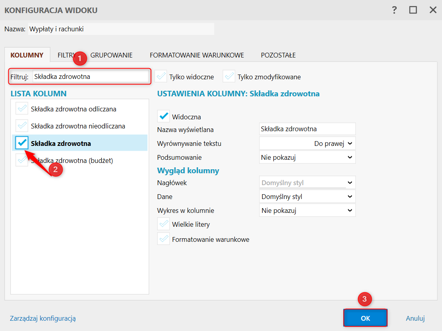Viewport: 442px width, 331px height.
Task: Expand the Podsumowanie dropdown
Action: coord(307,157)
